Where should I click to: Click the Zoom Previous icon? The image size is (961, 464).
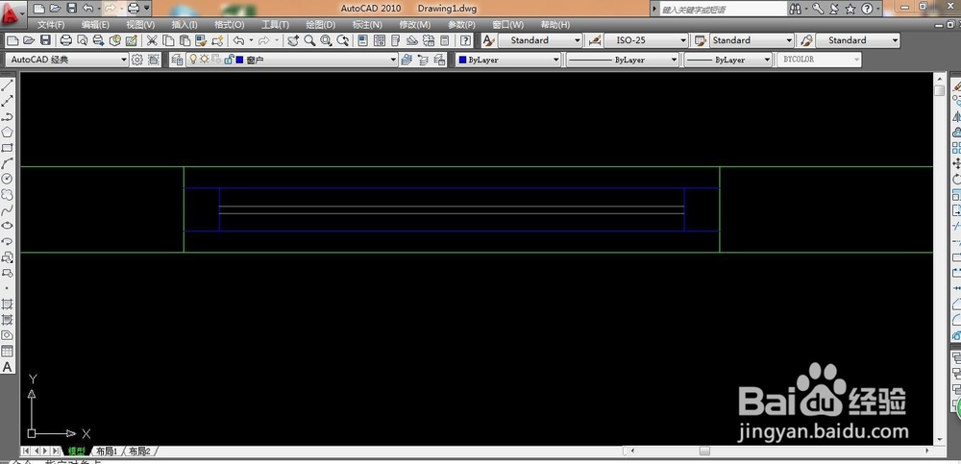pyautogui.click(x=343, y=40)
